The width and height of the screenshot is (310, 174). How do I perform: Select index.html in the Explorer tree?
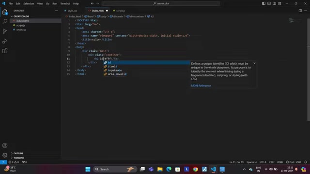[35, 21]
